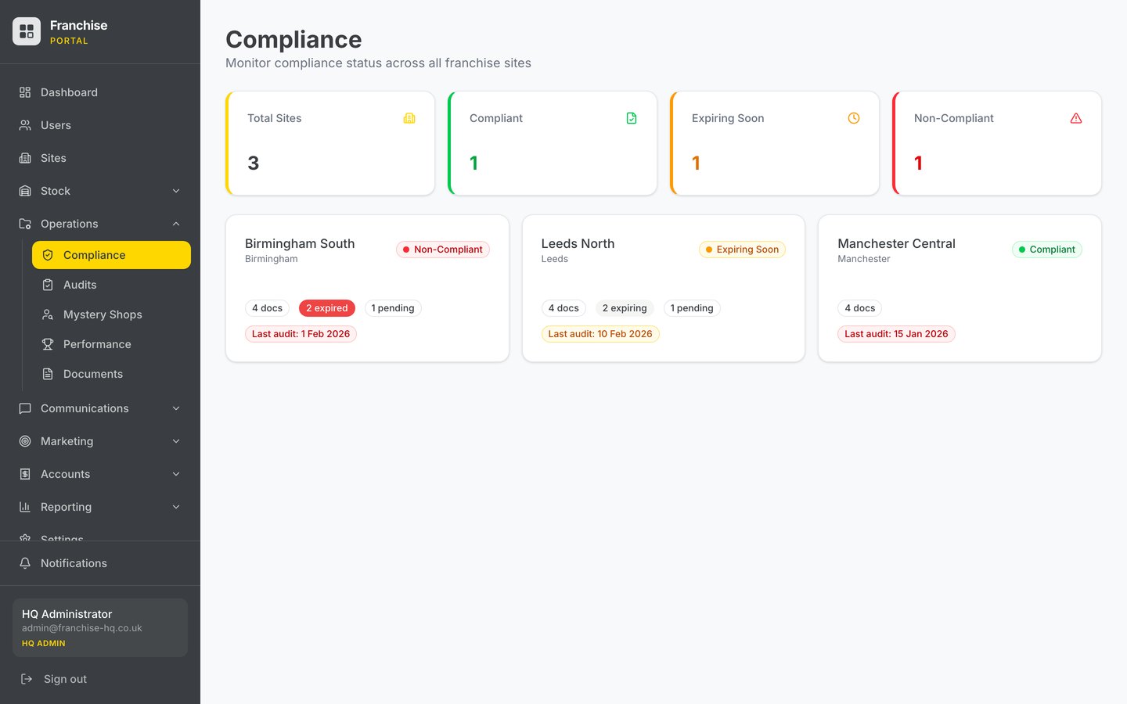
Task: Click the '2 expired' red badge
Action: tap(327, 308)
